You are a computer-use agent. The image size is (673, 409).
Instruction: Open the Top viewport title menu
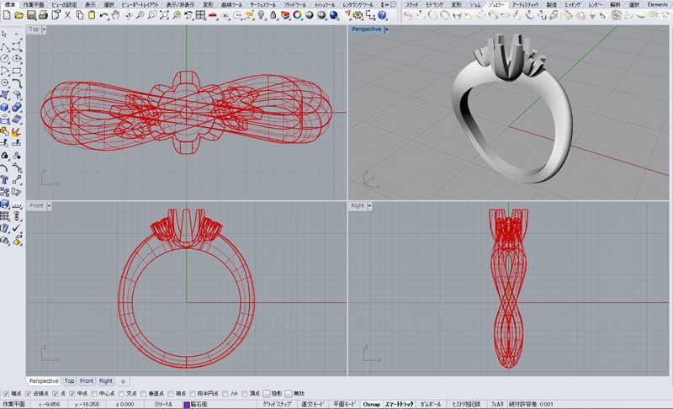click(34, 29)
